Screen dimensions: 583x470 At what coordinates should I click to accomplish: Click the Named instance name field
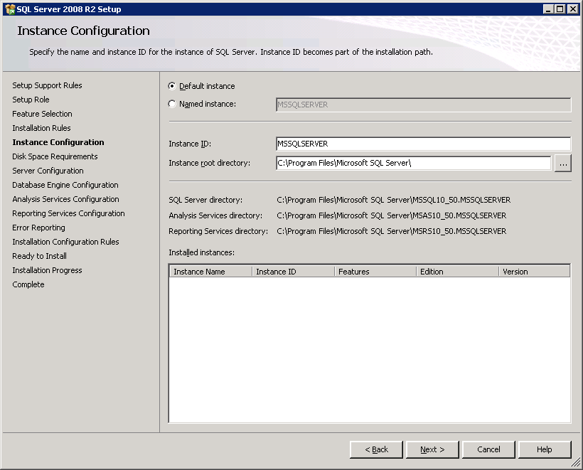(423, 105)
